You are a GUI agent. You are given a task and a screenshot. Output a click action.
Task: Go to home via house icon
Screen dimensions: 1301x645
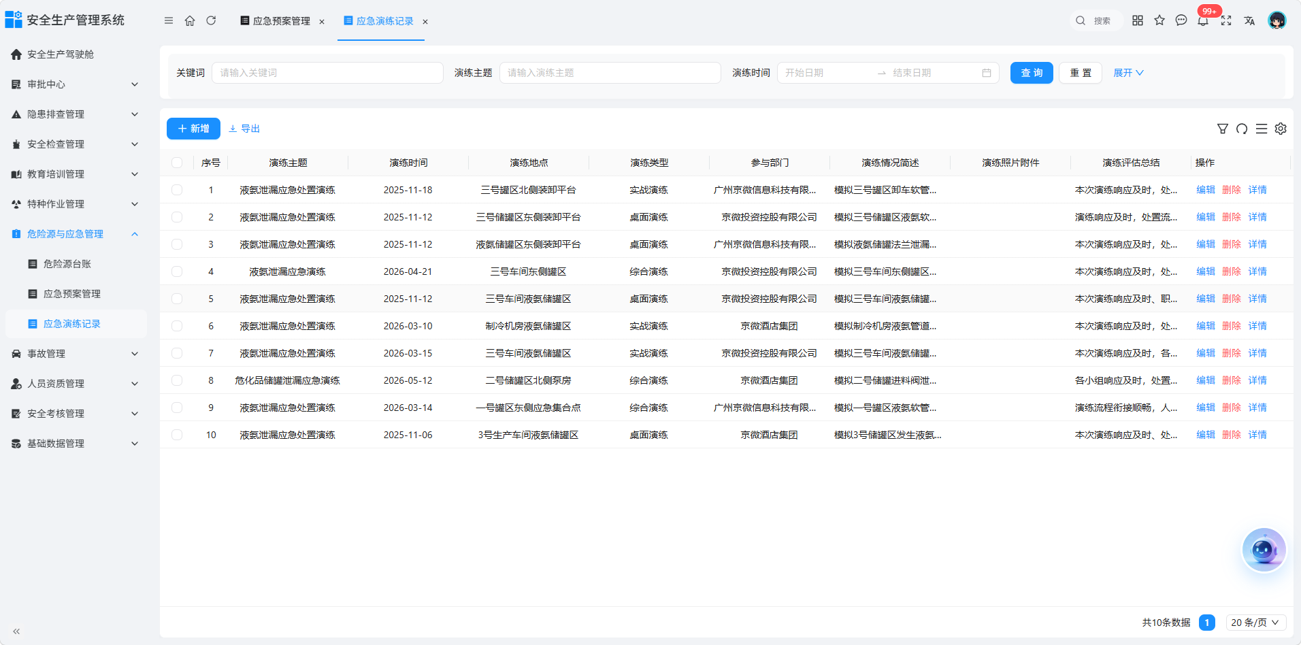190,20
